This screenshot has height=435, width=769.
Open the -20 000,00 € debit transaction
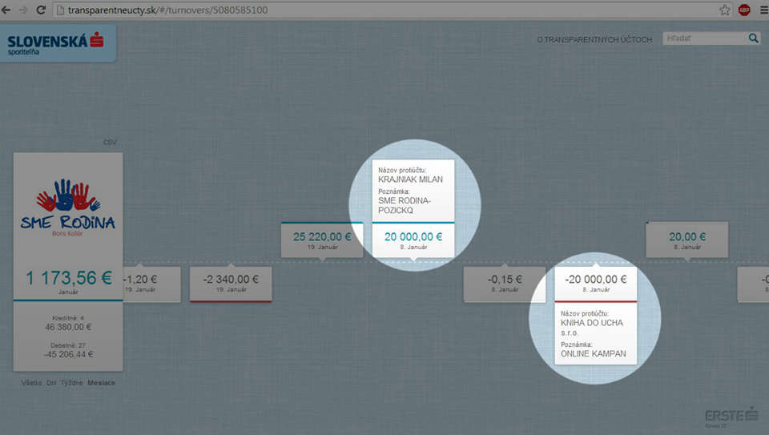(596, 284)
